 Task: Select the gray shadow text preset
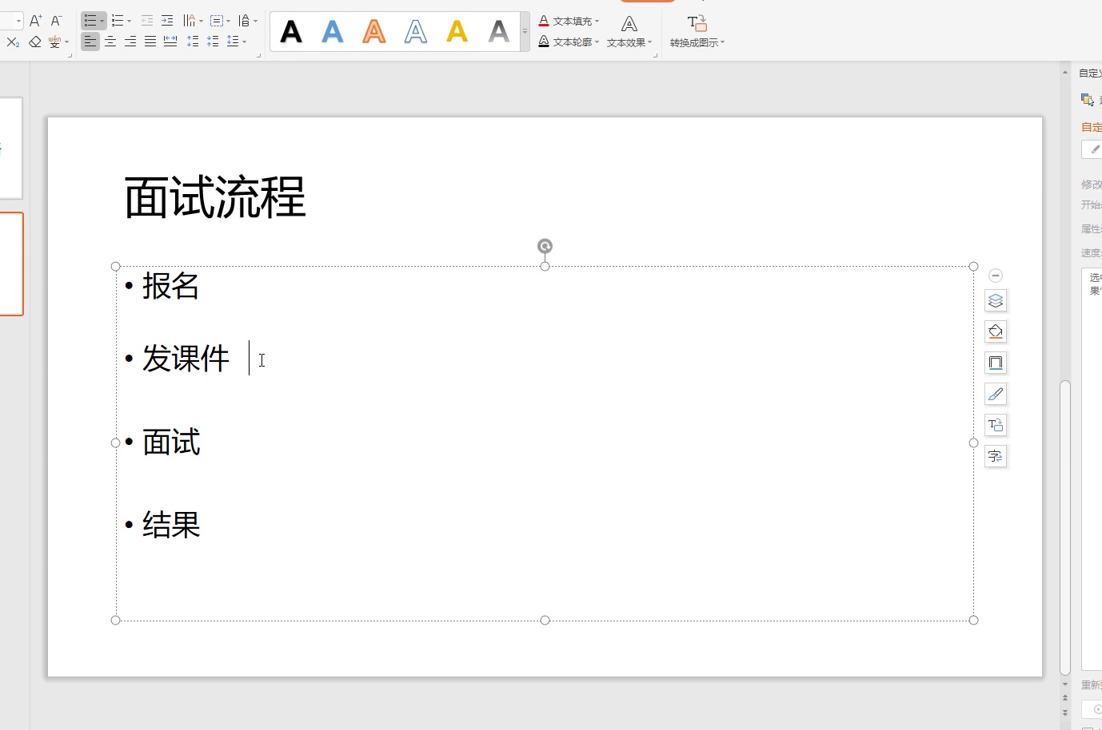(499, 32)
